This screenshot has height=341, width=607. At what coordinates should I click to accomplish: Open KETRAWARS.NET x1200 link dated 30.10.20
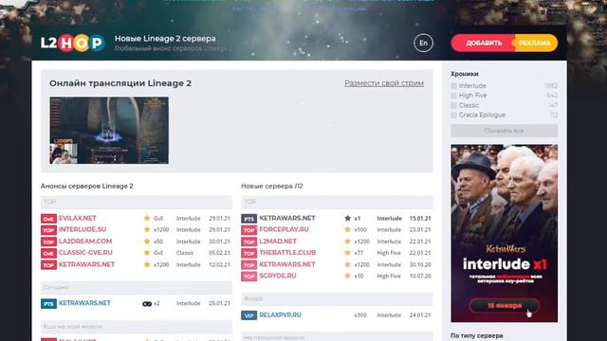click(287, 264)
